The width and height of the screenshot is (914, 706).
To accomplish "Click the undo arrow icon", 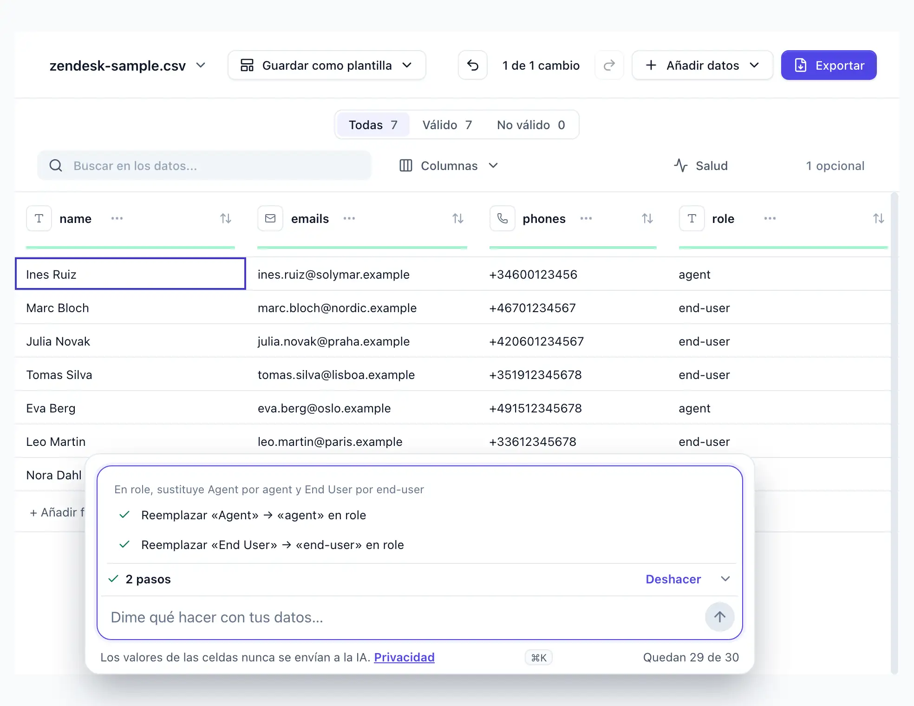I will coord(472,65).
